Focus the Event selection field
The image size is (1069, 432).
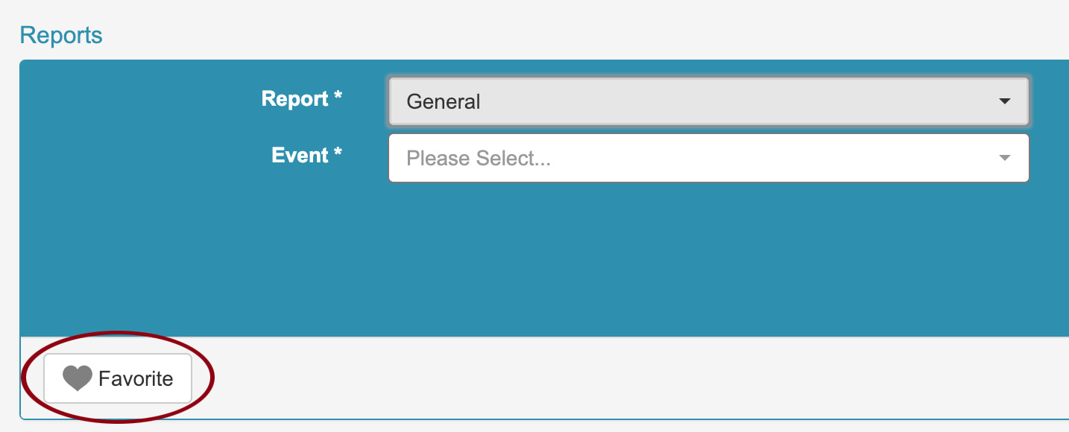click(x=708, y=158)
